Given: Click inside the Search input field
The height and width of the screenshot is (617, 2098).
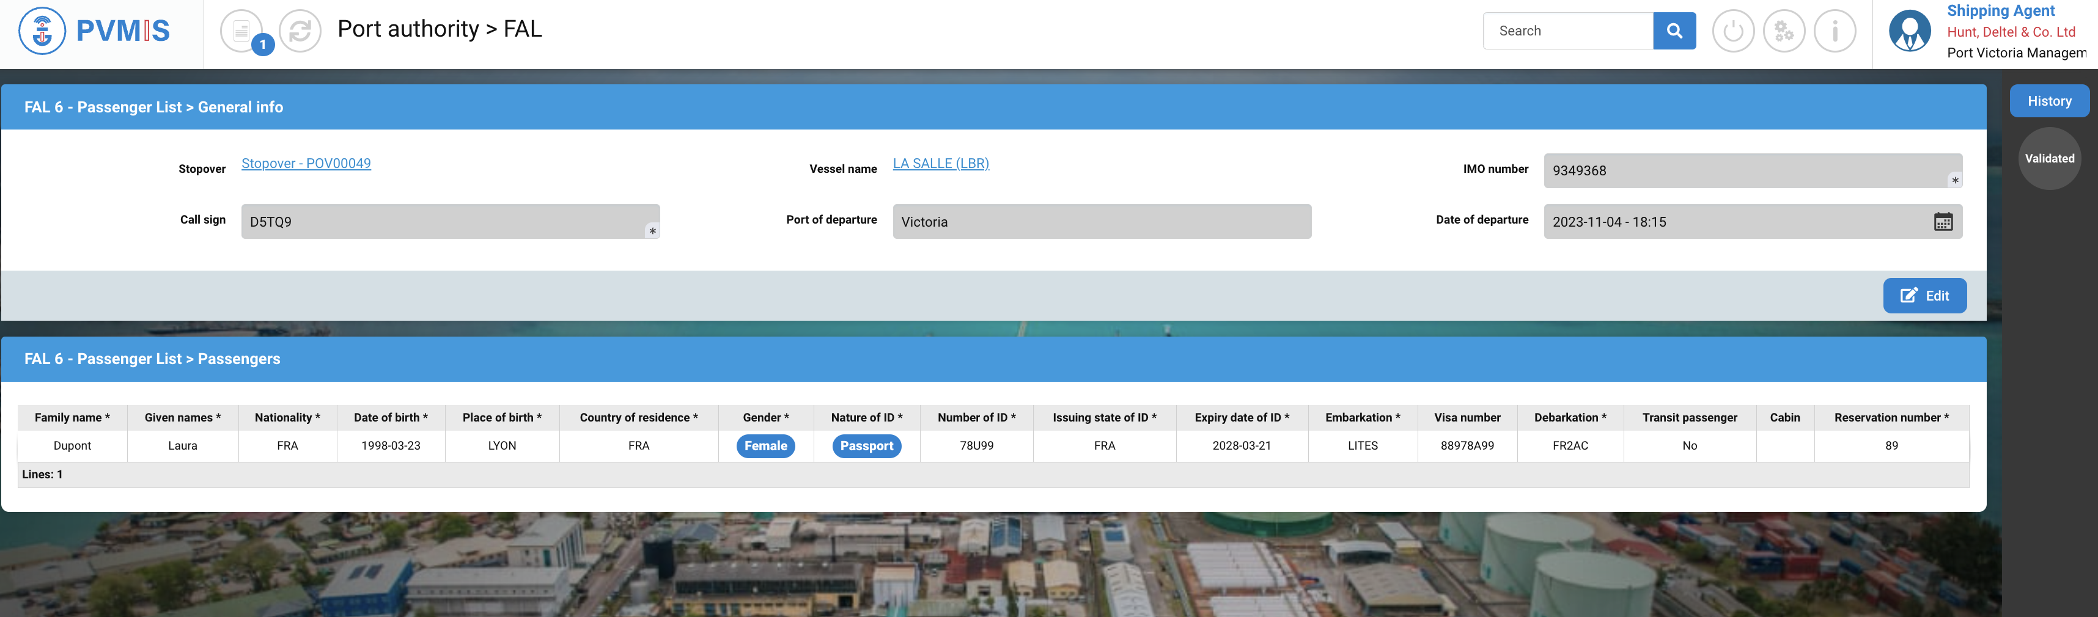Looking at the screenshot, I should 1568,31.
